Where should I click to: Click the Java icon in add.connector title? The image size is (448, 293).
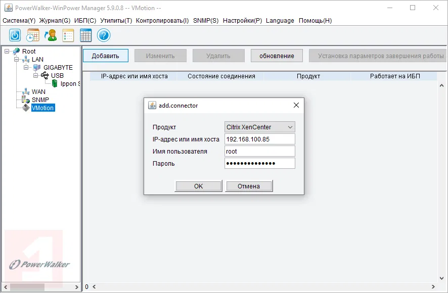tap(152, 106)
